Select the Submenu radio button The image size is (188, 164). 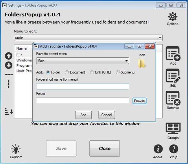[118, 72]
